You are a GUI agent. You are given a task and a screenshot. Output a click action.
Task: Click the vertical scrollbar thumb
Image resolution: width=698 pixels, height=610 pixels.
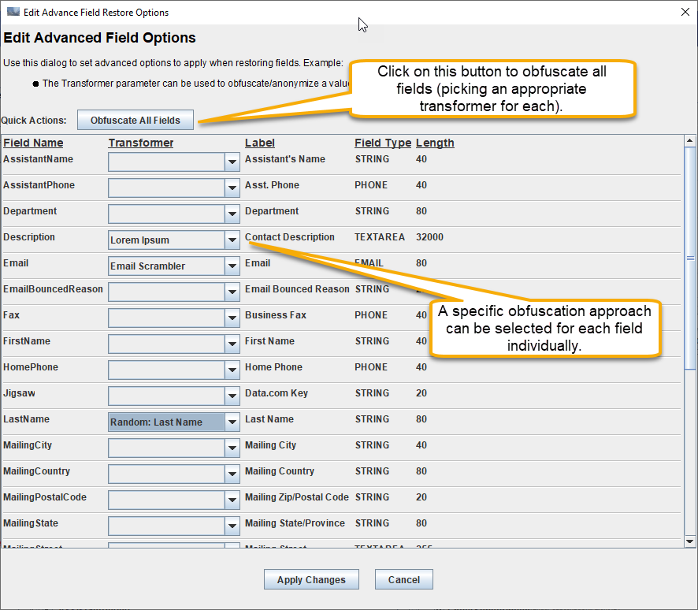(690, 259)
